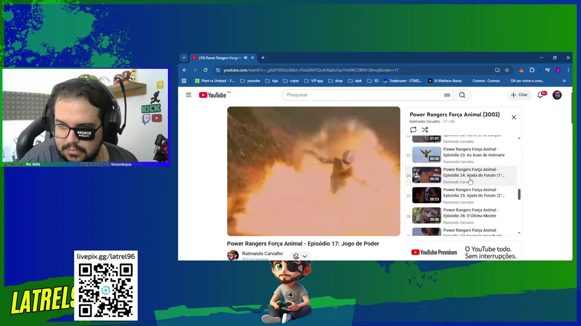Open the tab search dropdown arrow
This screenshot has width=581, height=326.
(183, 58)
